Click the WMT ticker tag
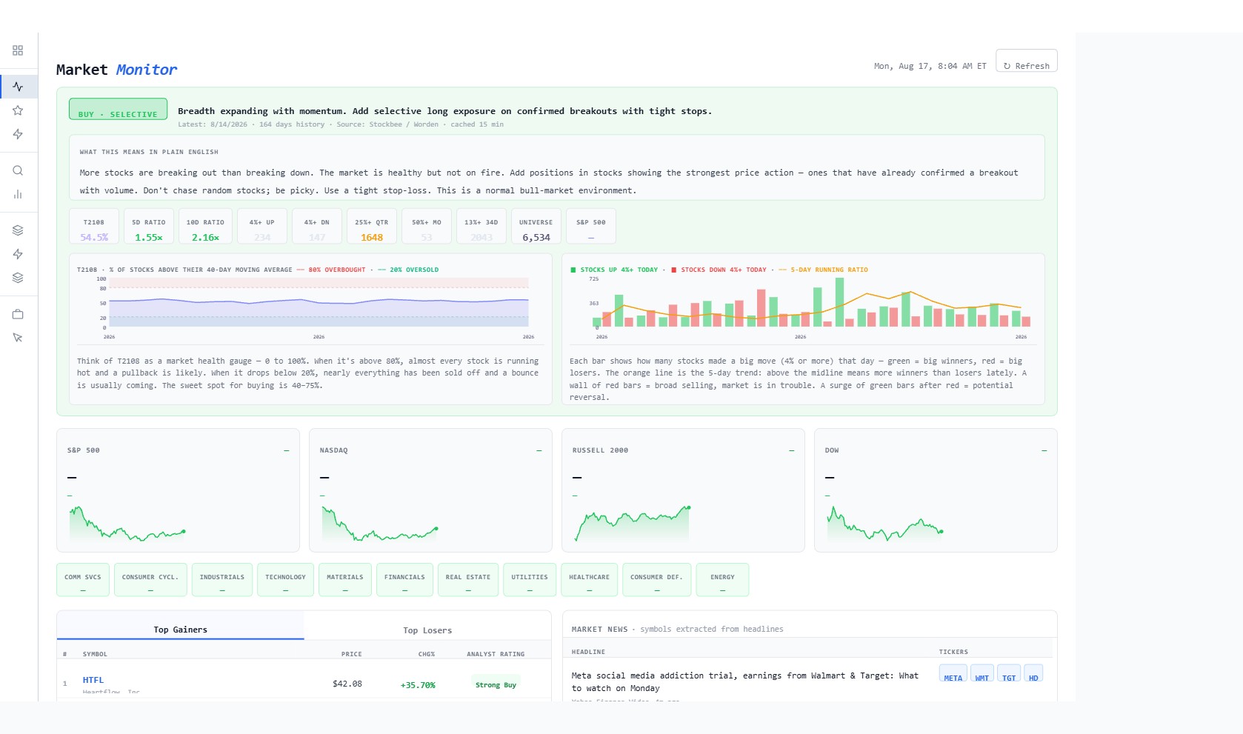The width and height of the screenshot is (1243, 734). (982, 673)
